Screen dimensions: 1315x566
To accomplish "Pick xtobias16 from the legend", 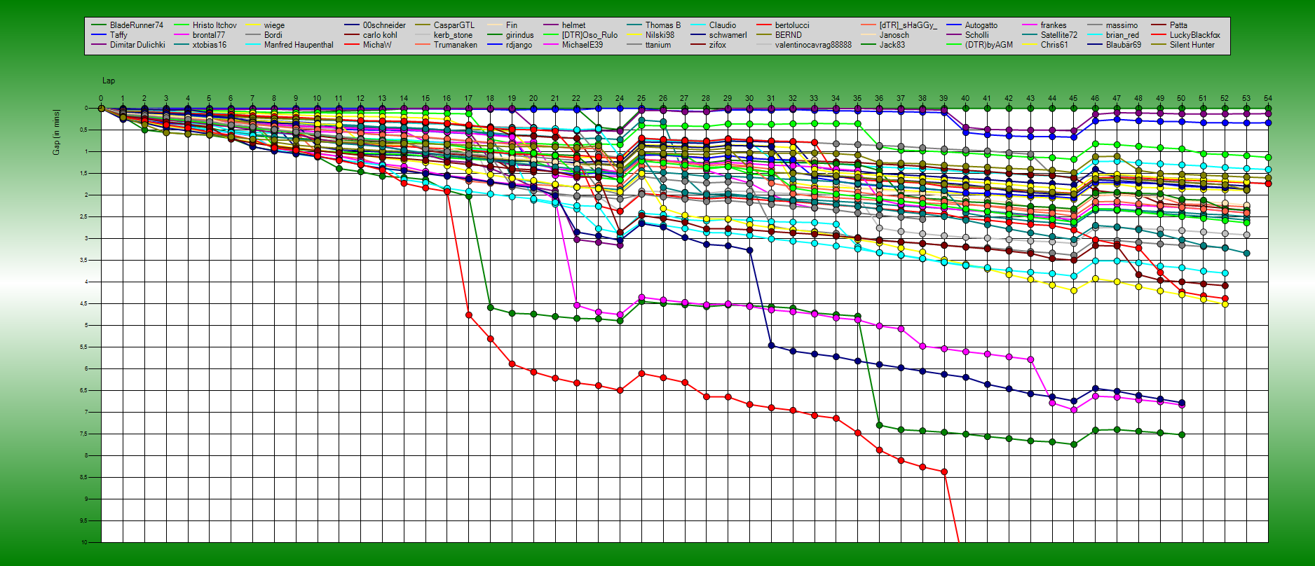I will tap(210, 45).
